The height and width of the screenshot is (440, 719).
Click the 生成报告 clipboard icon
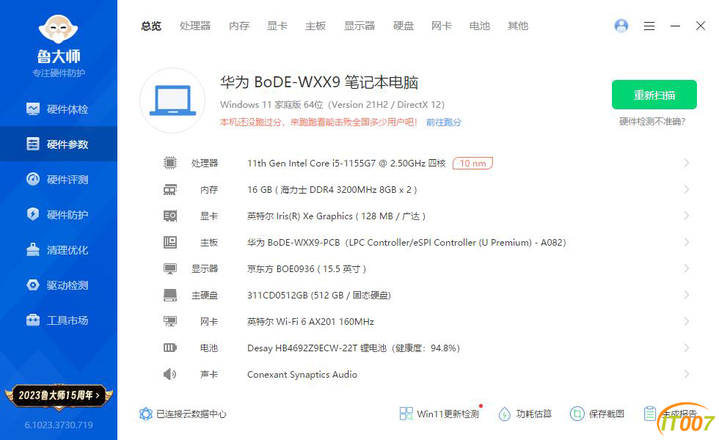[x=650, y=414]
